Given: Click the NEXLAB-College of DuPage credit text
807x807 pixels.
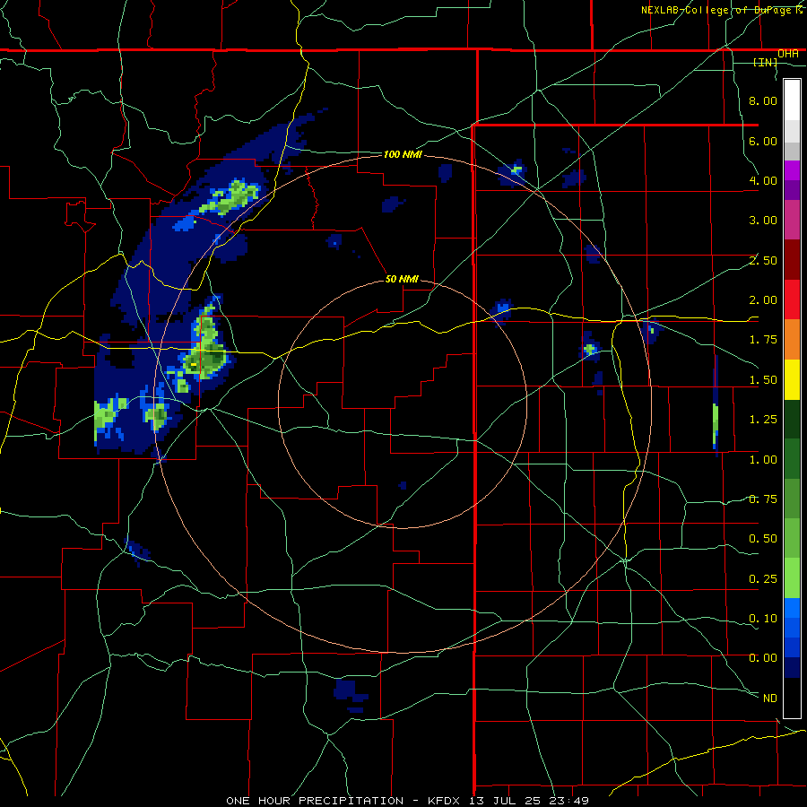Looking at the screenshot, I should [724, 10].
